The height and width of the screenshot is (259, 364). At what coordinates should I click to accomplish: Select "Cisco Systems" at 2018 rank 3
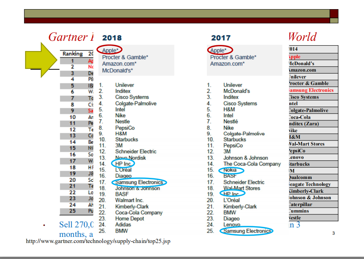pos(132,97)
